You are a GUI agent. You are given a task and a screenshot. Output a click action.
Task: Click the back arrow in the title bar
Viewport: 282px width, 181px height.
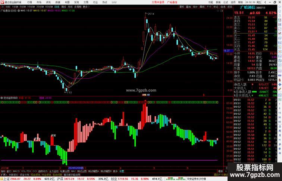click(x=265, y=2)
